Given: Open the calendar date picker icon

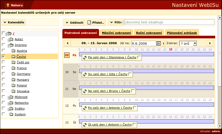Looking at the screenshot, I should click(x=158, y=43).
